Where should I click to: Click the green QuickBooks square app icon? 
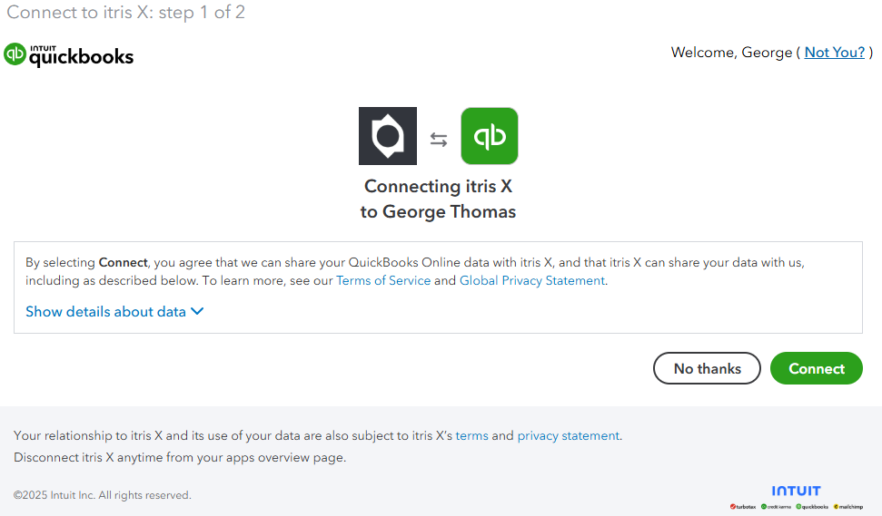coord(490,136)
